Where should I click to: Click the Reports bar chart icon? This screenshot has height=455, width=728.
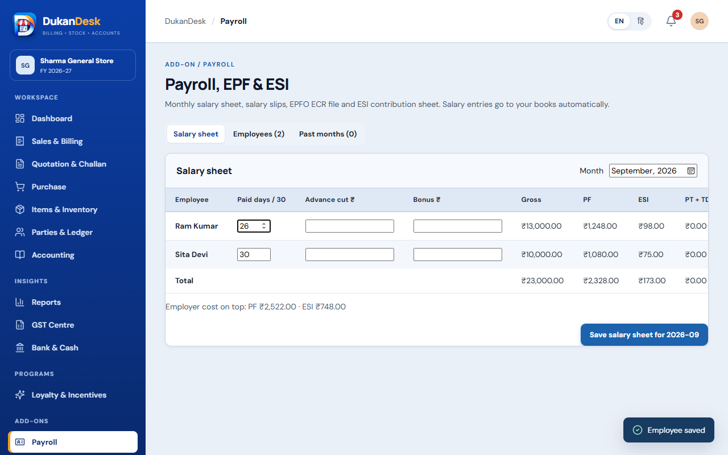(20, 302)
